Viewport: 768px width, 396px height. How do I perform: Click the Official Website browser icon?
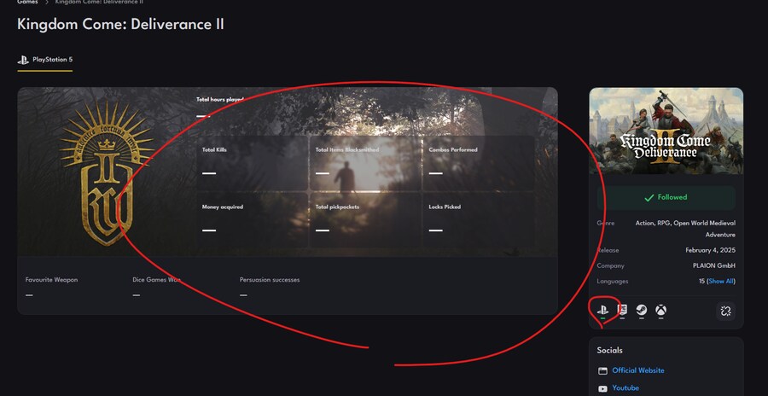pos(602,370)
